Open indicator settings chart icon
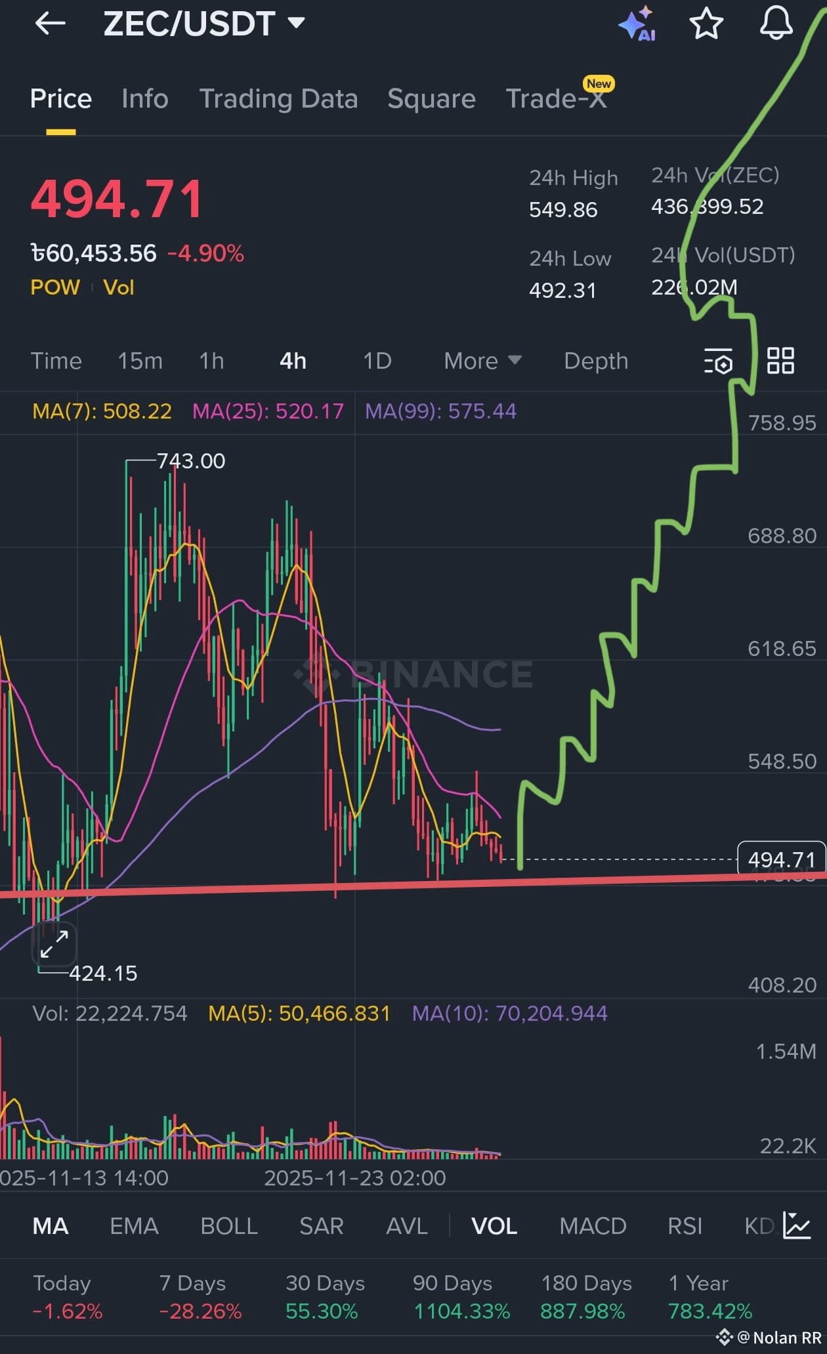The width and height of the screenshot is (827, 1354). pyautogui.click(x=797, y=1225)
